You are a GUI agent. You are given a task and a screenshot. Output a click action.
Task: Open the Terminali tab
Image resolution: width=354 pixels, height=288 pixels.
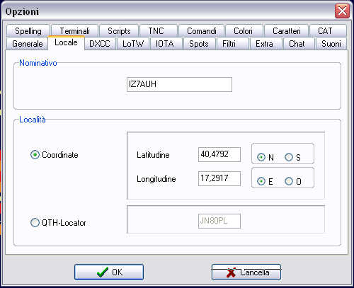pyautogui.click(x=74, y=31)
